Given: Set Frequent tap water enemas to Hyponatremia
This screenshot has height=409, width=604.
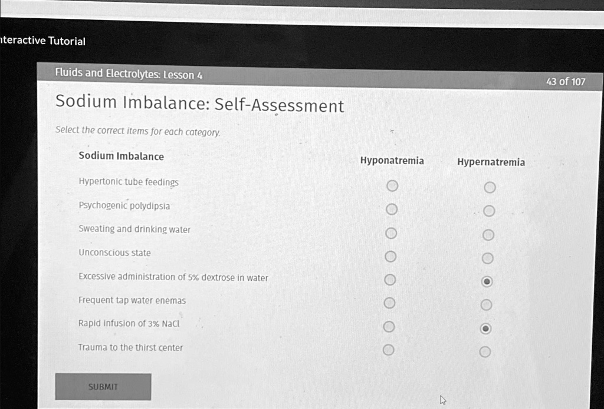Looking at the screenshot, I should point(389,303).
